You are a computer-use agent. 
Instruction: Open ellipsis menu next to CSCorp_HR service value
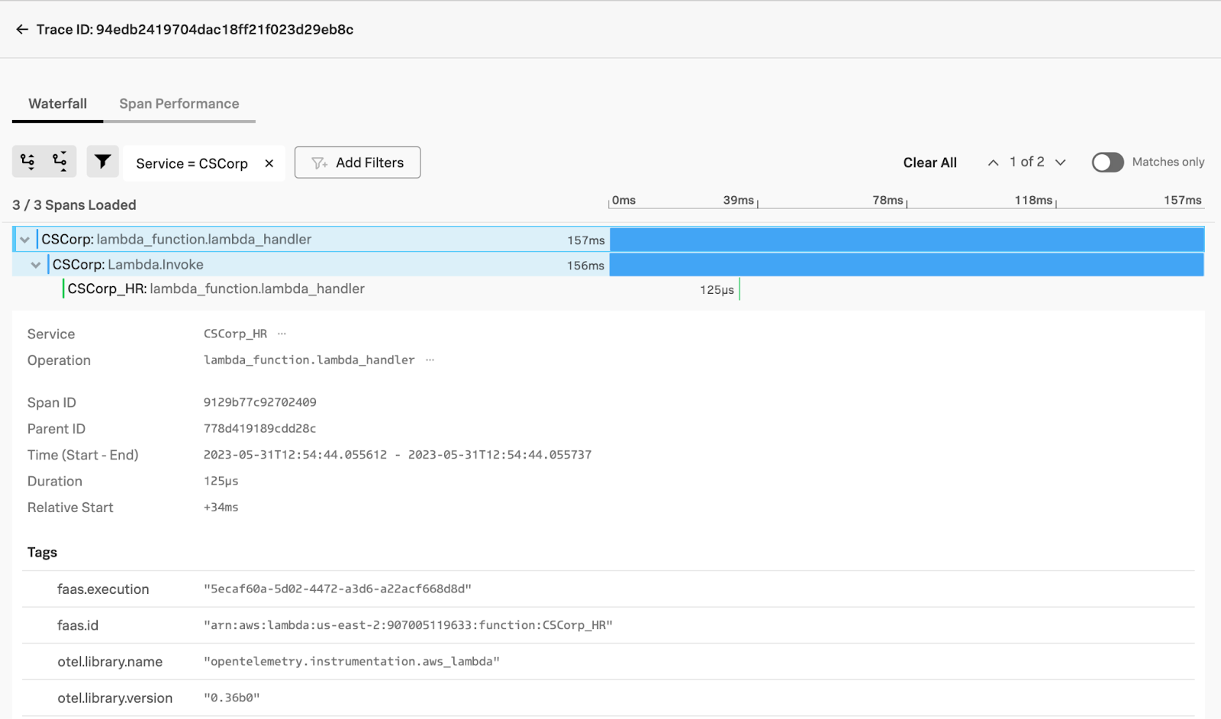point(282,334)
